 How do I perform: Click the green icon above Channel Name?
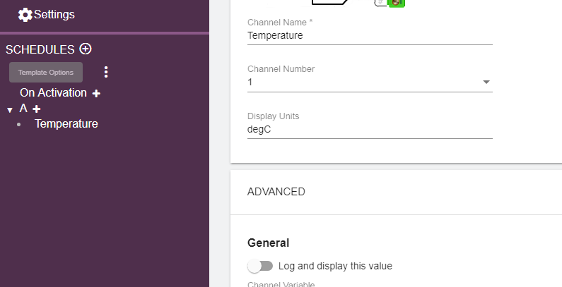(x=397, y=2)
